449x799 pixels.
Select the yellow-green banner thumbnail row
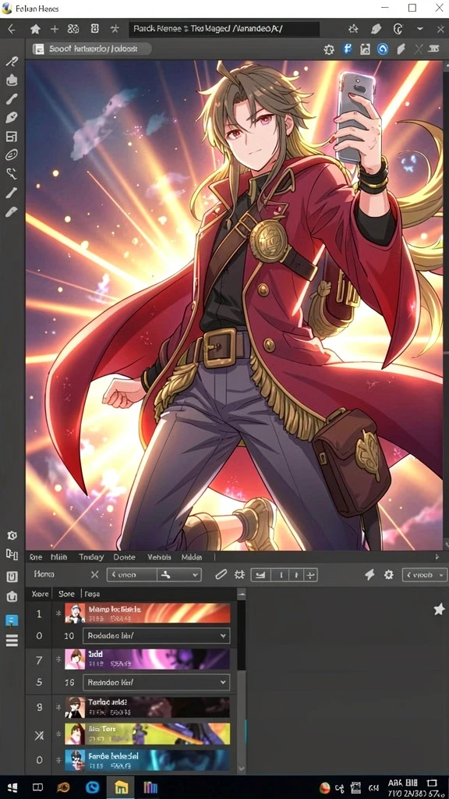(147, 733)
